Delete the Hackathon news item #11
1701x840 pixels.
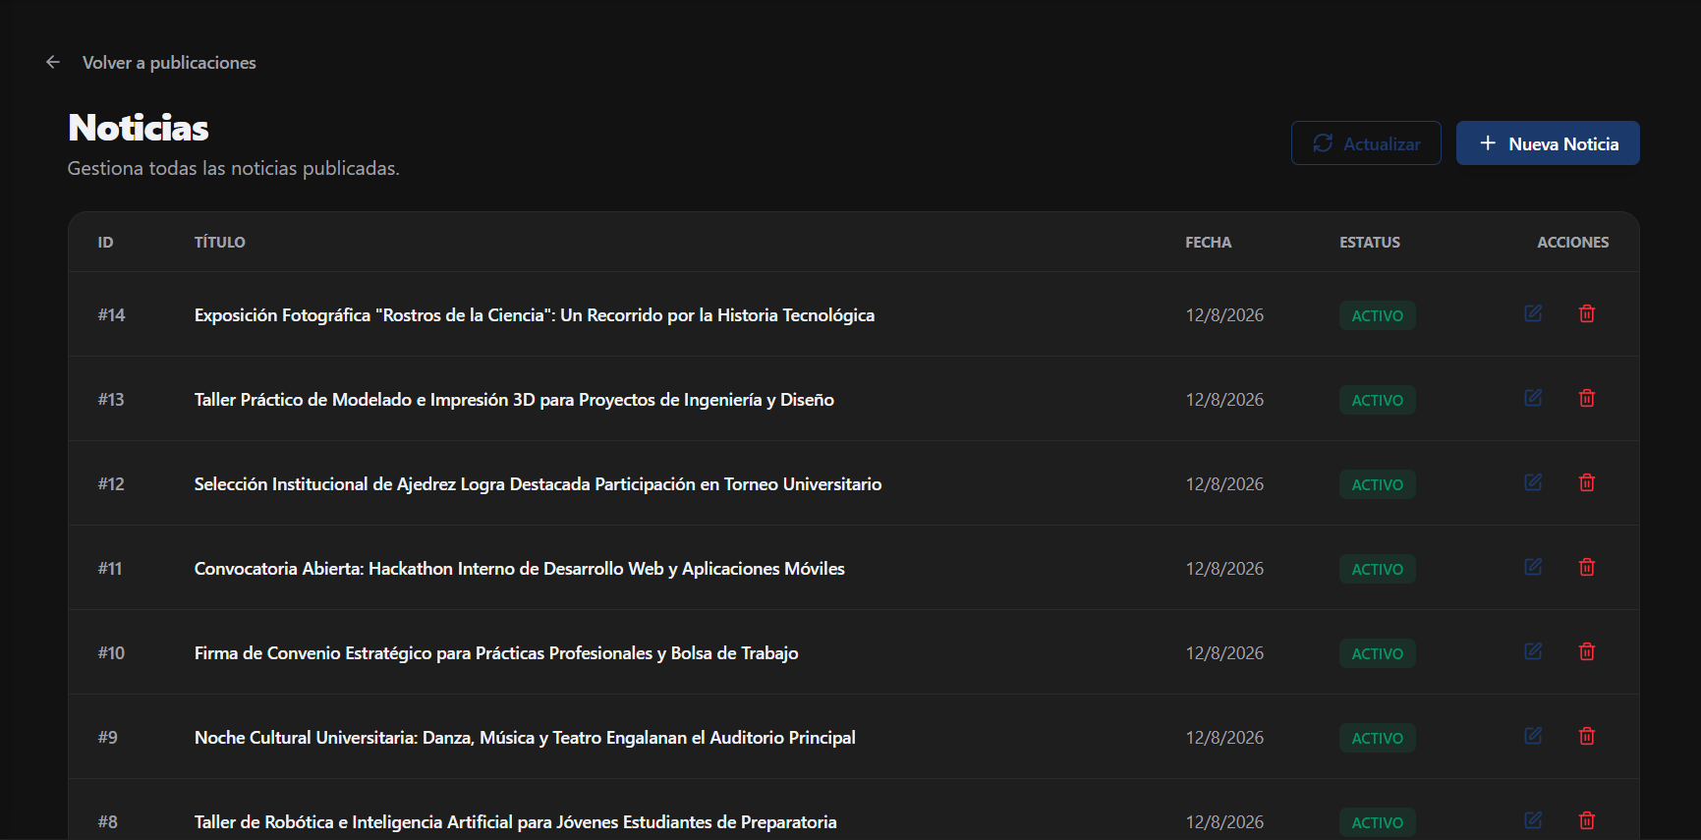[1587, 567]
